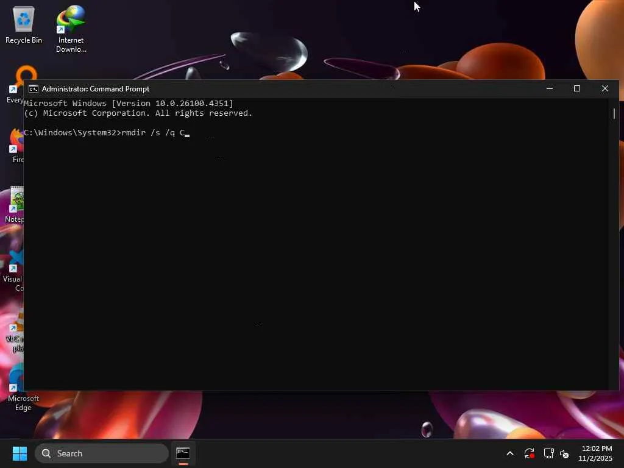Open the Windows Start menu
The image size is (624, 468).
pyautogui.click(x=19, y=453)
